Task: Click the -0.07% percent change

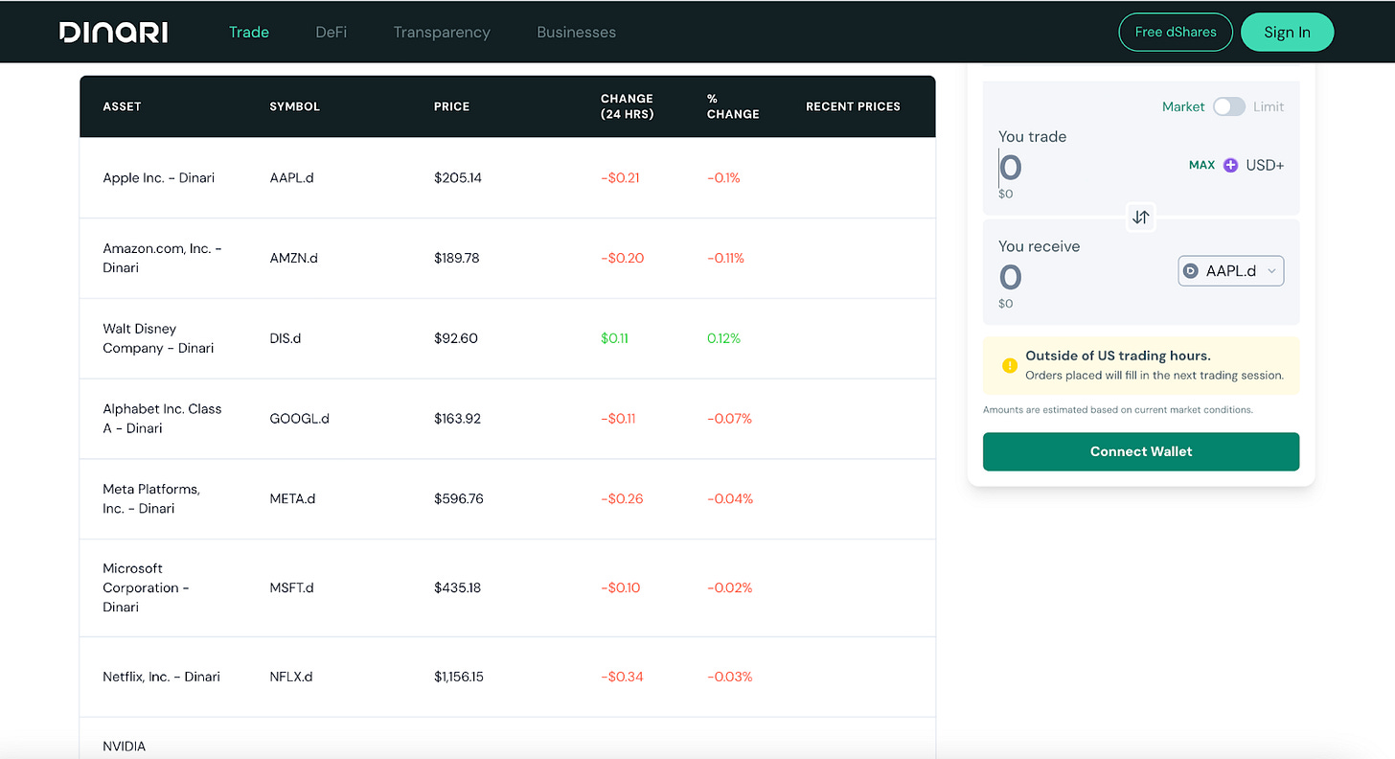Action: pos(729,419)
